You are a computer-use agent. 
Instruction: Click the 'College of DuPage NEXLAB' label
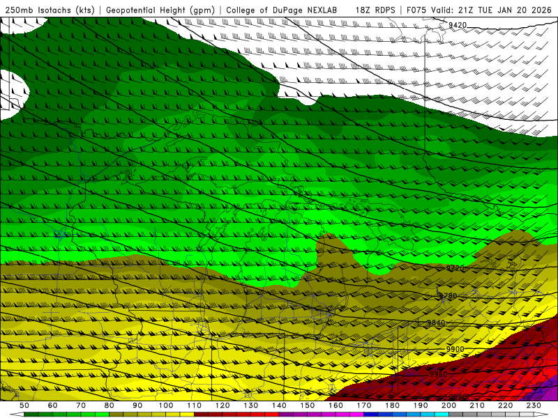[281, 10]
